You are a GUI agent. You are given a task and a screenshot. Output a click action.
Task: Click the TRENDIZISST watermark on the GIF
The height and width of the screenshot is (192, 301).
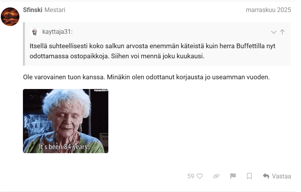coord(101,90)
